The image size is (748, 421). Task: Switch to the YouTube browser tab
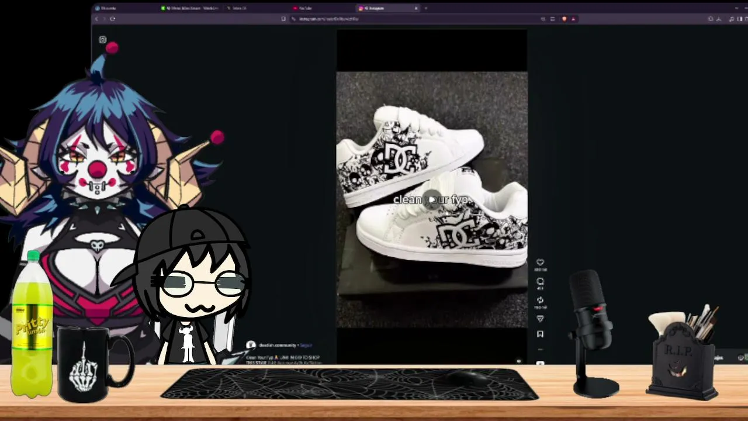tap(321, 8)
